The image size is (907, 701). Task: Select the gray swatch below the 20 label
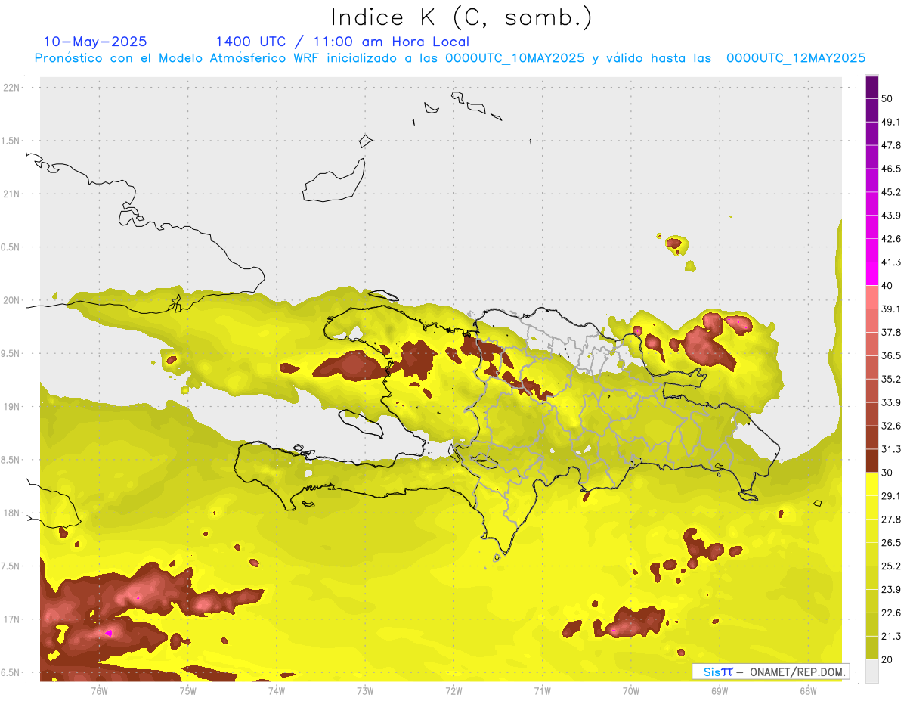pyautogui.click(x=871, y=671)
